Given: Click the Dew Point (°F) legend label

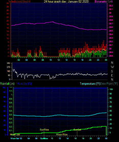Looking at the screenshot, I should click(109, 84).
